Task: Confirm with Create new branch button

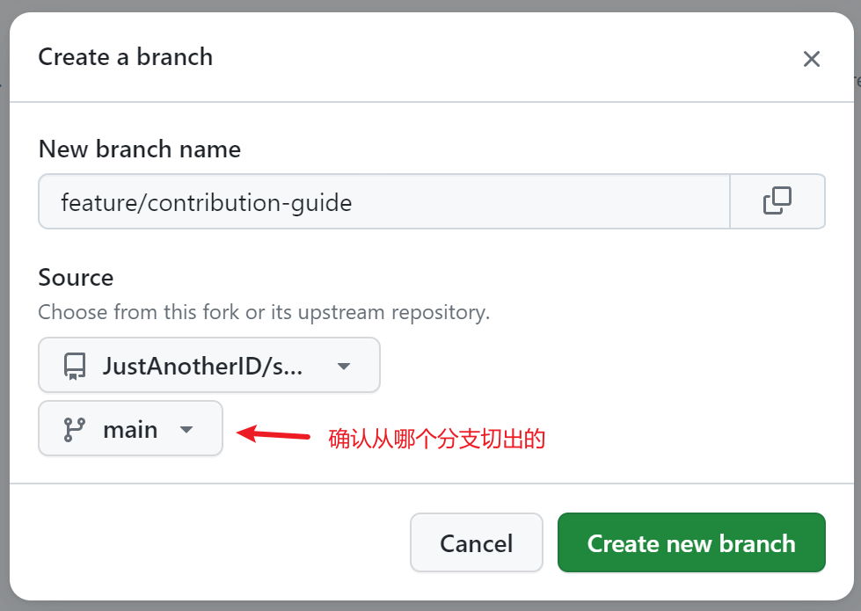Action: (x=691, y=543)
